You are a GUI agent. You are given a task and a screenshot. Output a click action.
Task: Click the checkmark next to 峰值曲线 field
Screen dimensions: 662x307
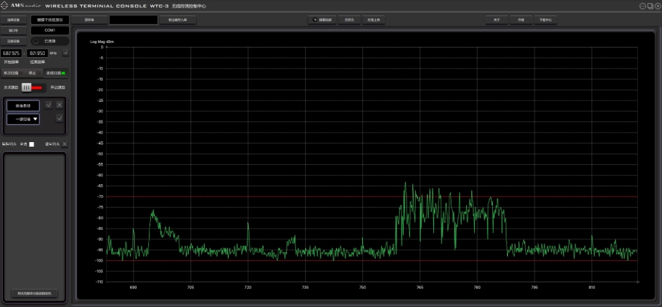tap(48, 105)
